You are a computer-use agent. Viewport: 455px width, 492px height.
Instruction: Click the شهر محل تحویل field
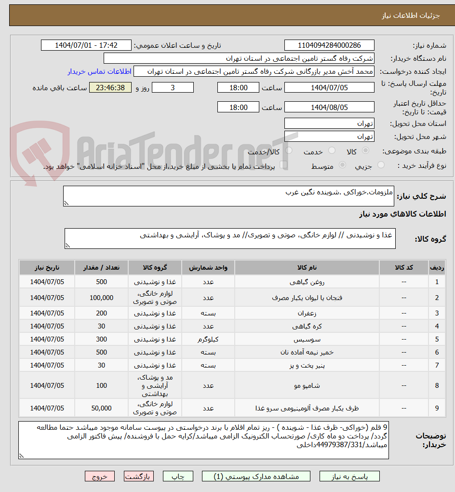[x=329, y=137]
